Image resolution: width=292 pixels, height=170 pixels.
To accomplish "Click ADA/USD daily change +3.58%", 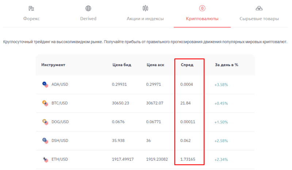I will (221, 85).
